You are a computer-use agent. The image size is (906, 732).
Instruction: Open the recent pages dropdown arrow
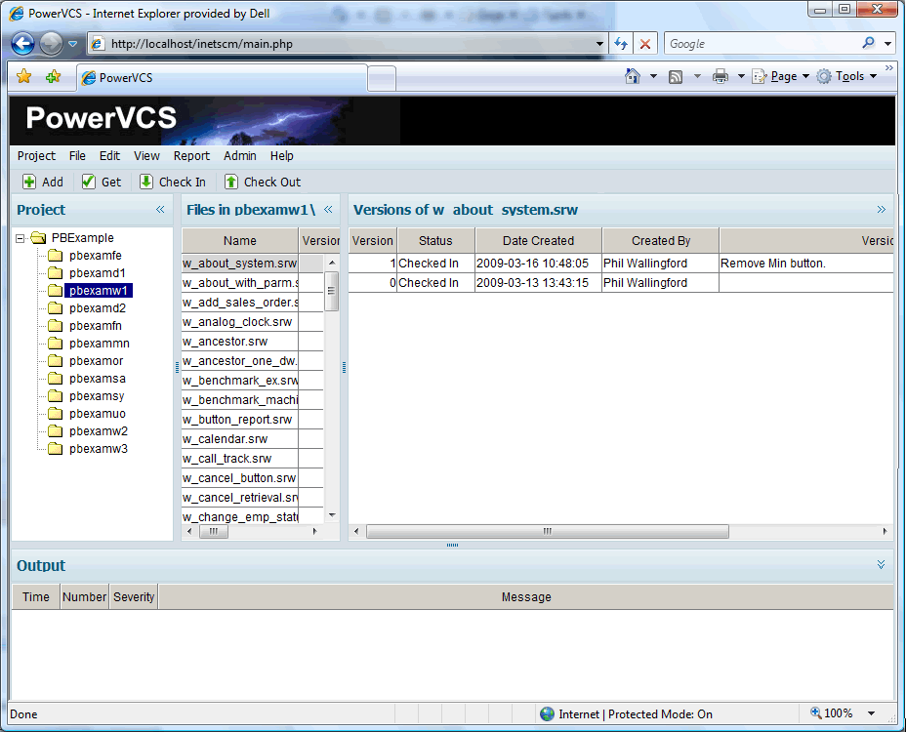73,44
